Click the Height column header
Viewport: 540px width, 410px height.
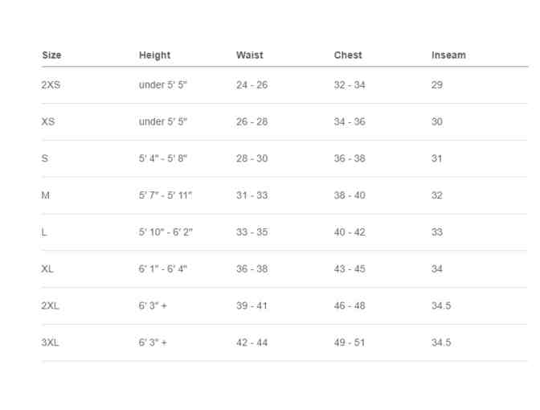pyautogui.click(x=154, y=55)
